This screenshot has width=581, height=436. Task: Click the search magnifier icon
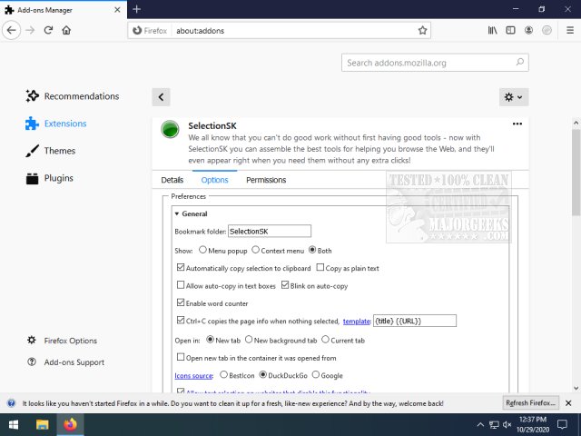[520, 63]
